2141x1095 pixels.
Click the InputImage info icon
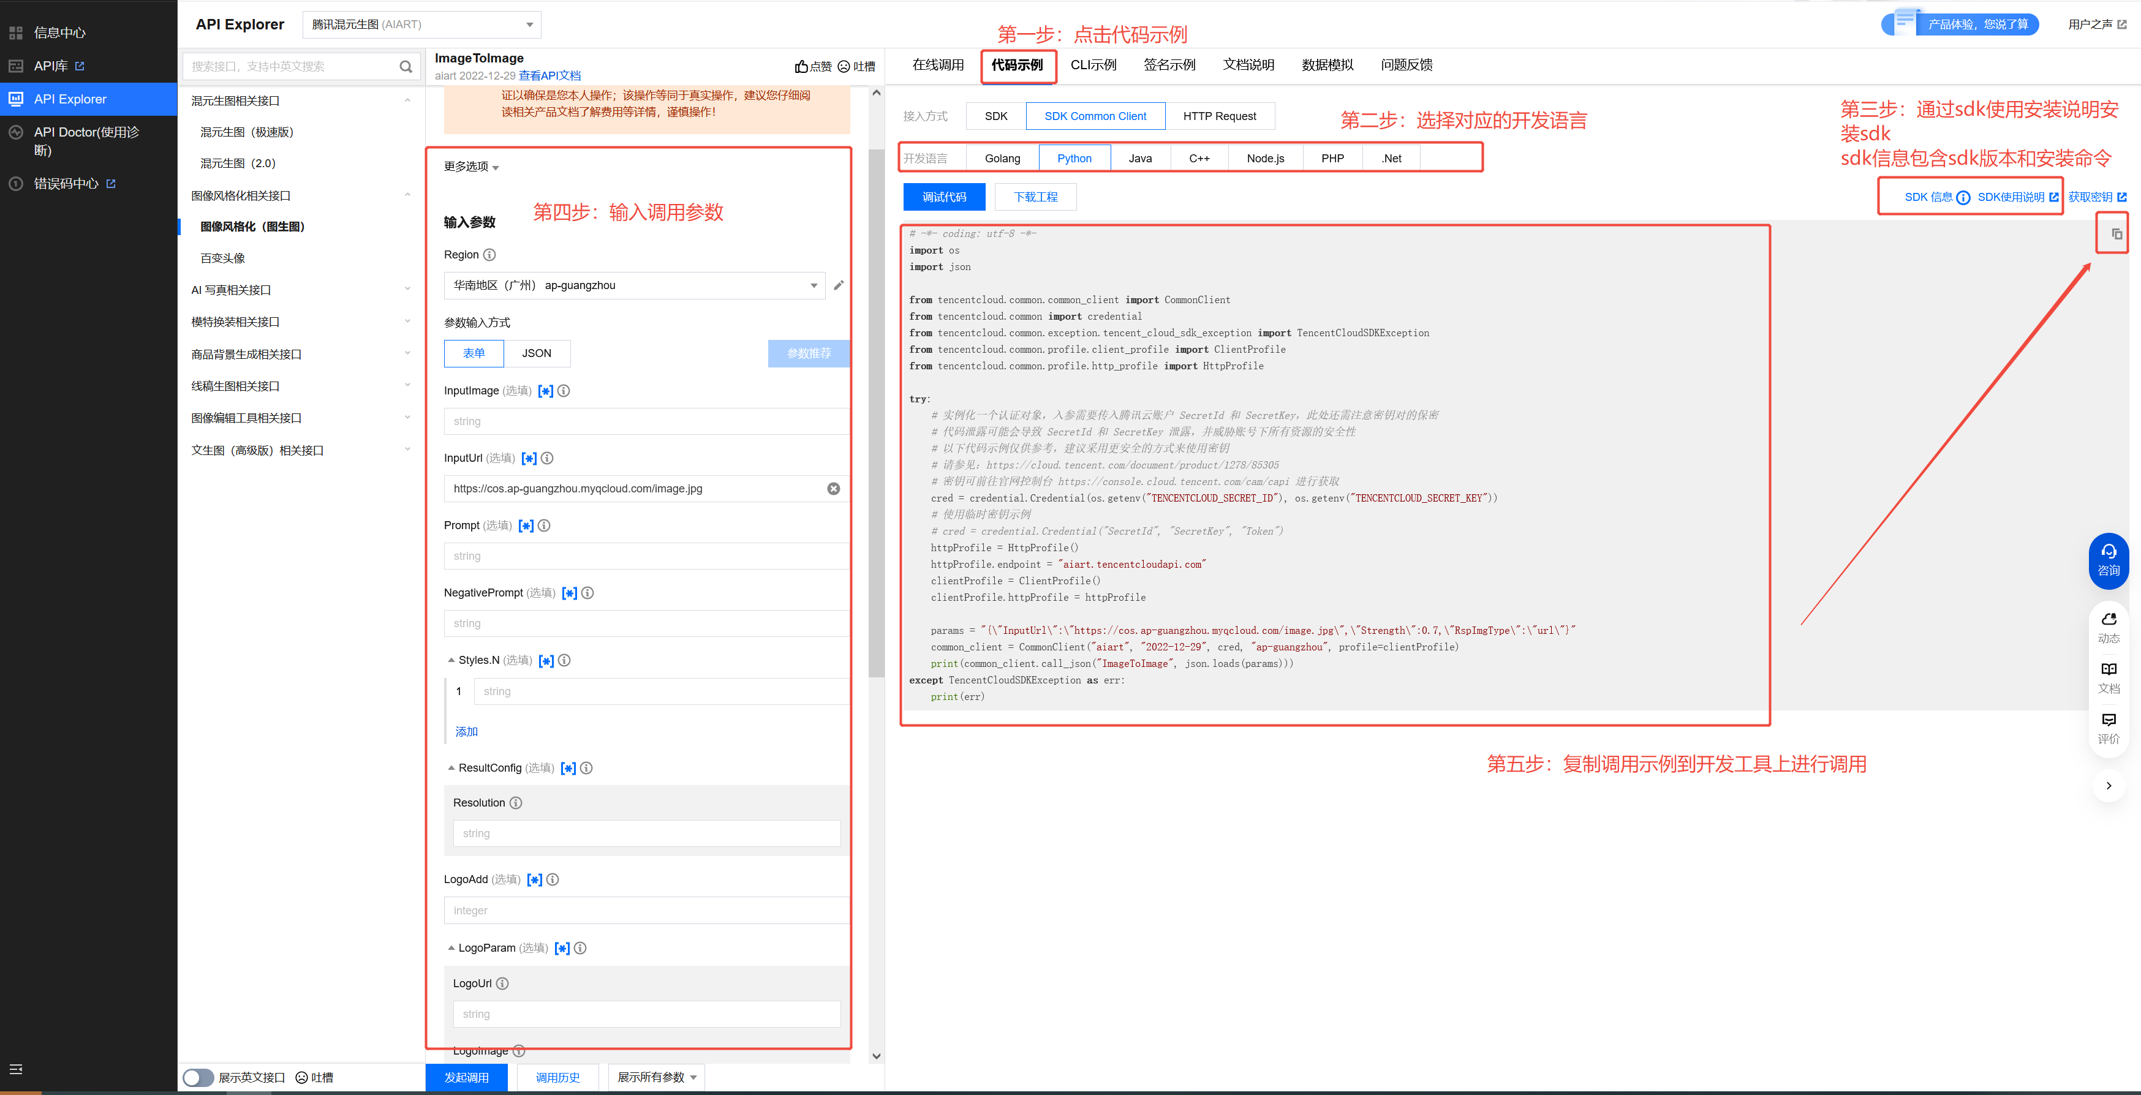[x=564, y=391]
